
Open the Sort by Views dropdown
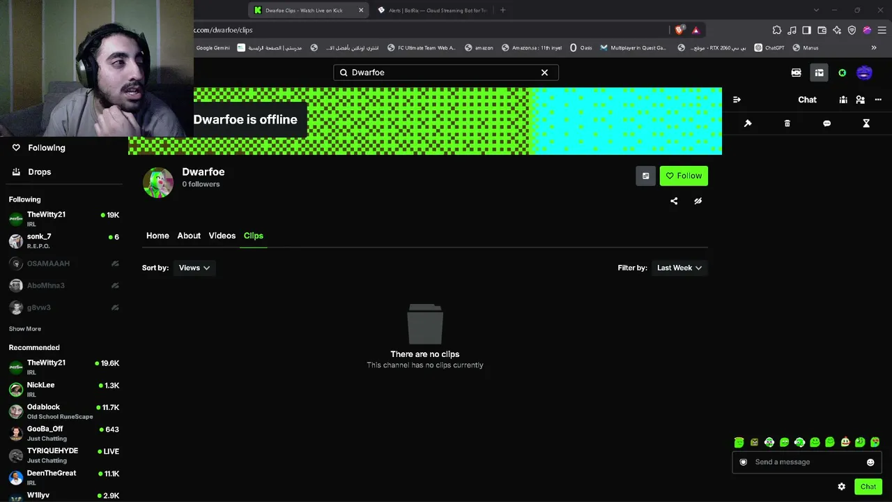[194, 268]
